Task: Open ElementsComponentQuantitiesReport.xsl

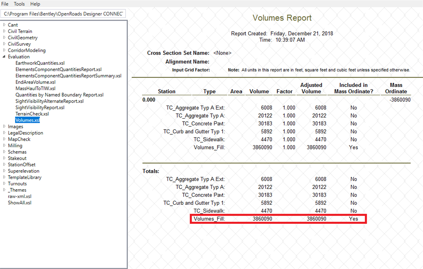Action: pos(58,70)
